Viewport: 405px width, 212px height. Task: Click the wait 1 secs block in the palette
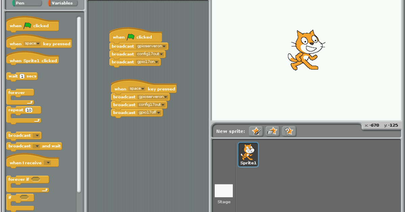(22, 76)
